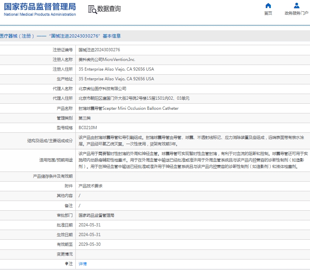Click the 产品储存条件及有效期 row label
The width and height of the screenshot is (310, 270).
tap(53, 176)
